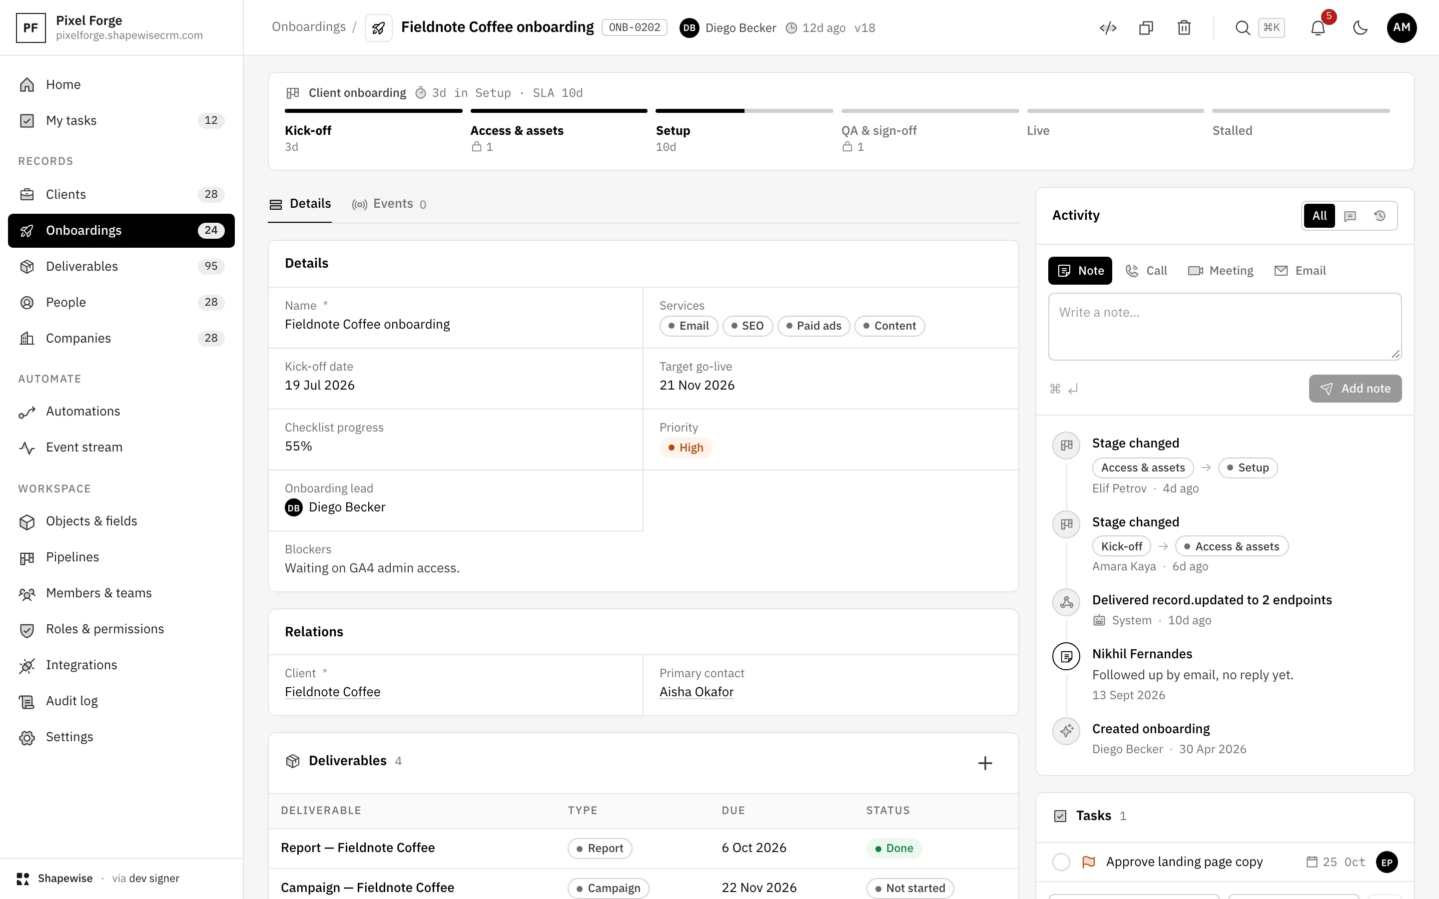Open Objects & fields settings

pos(121,521)
